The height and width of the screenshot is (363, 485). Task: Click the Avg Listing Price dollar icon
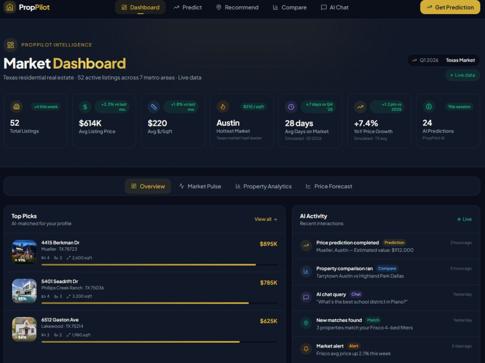point(85,107)
